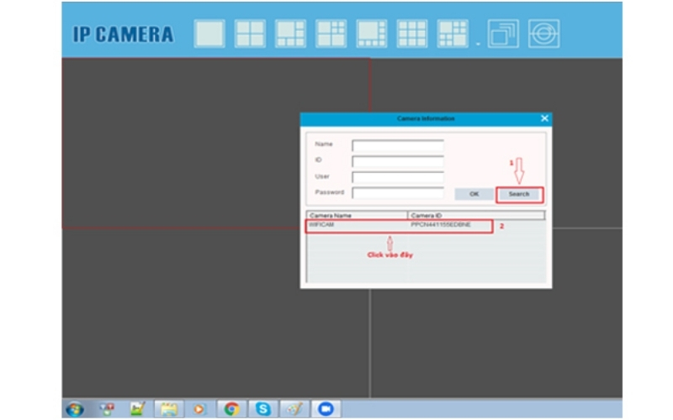
Task: Focus the ID text field
Action: coord(397,161)
